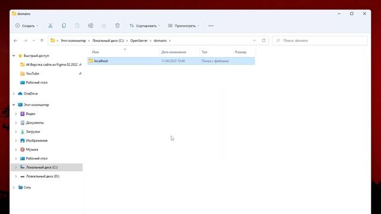Screen dimensions: 381x214
Task: Collapse Быстрый доступ section
Action: (14, 55)
